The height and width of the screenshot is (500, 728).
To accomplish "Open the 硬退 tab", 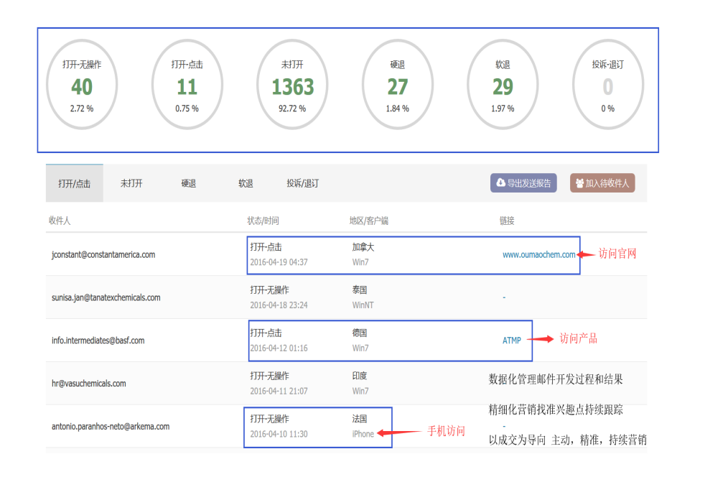I will point(188,183).
